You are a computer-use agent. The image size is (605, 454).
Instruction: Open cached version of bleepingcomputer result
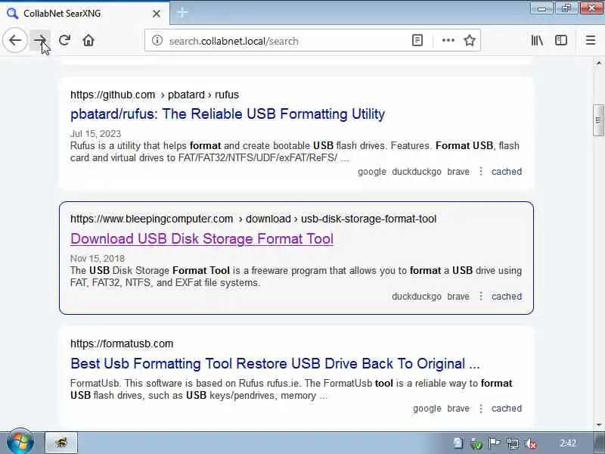click(506, 297)
